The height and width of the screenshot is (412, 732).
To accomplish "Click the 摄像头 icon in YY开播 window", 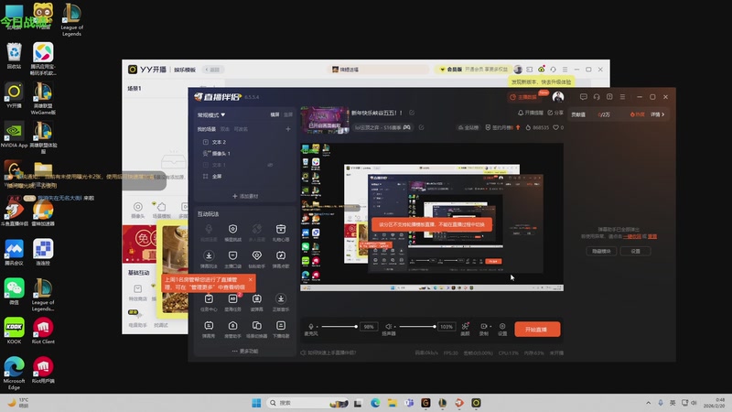I will click(138, 207).
